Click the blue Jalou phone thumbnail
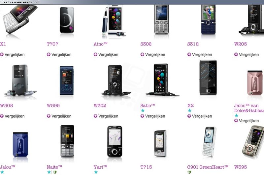 pos(20,145)
